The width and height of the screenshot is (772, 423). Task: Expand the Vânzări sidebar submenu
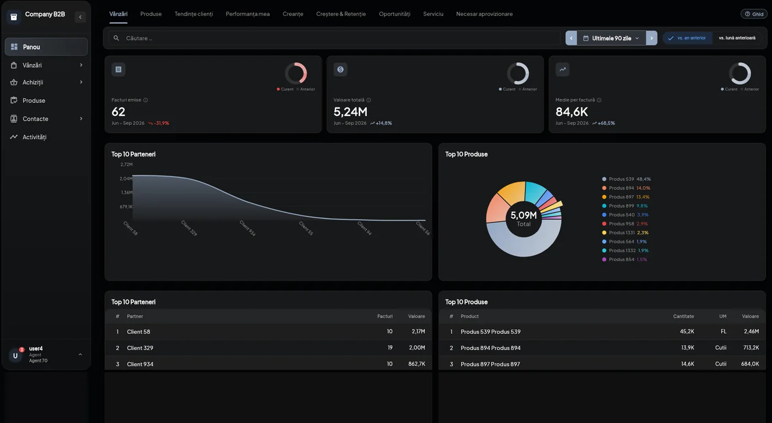[x=81, y=65]
